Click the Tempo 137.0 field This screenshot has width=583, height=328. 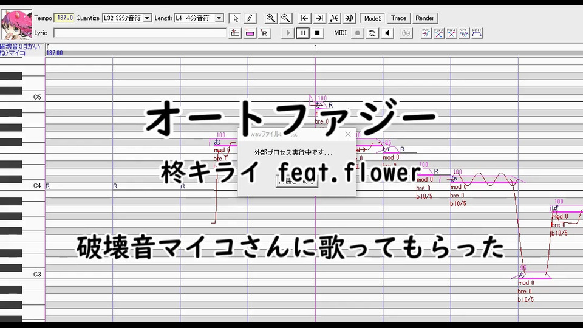click(x=64, y=18)
